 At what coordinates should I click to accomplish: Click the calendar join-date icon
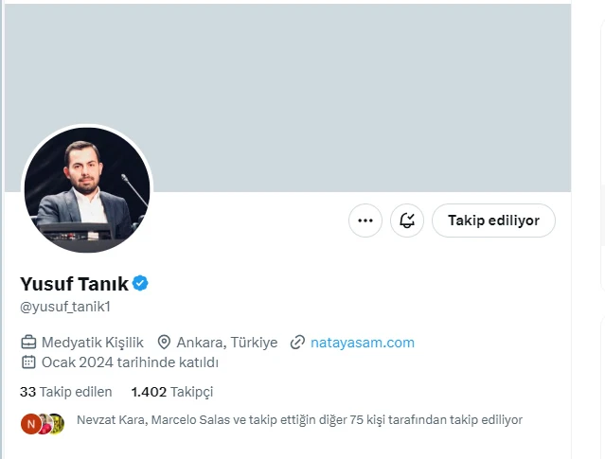(x=28, y=362)
